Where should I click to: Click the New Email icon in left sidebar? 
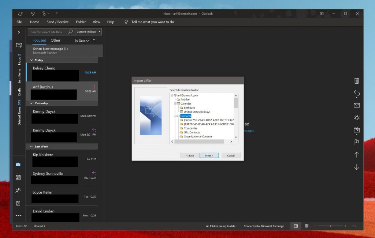(x=19, y=45)
